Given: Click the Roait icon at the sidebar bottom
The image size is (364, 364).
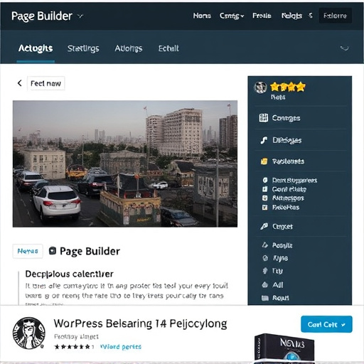Looking at the screenshot, I should click(265, 298).
